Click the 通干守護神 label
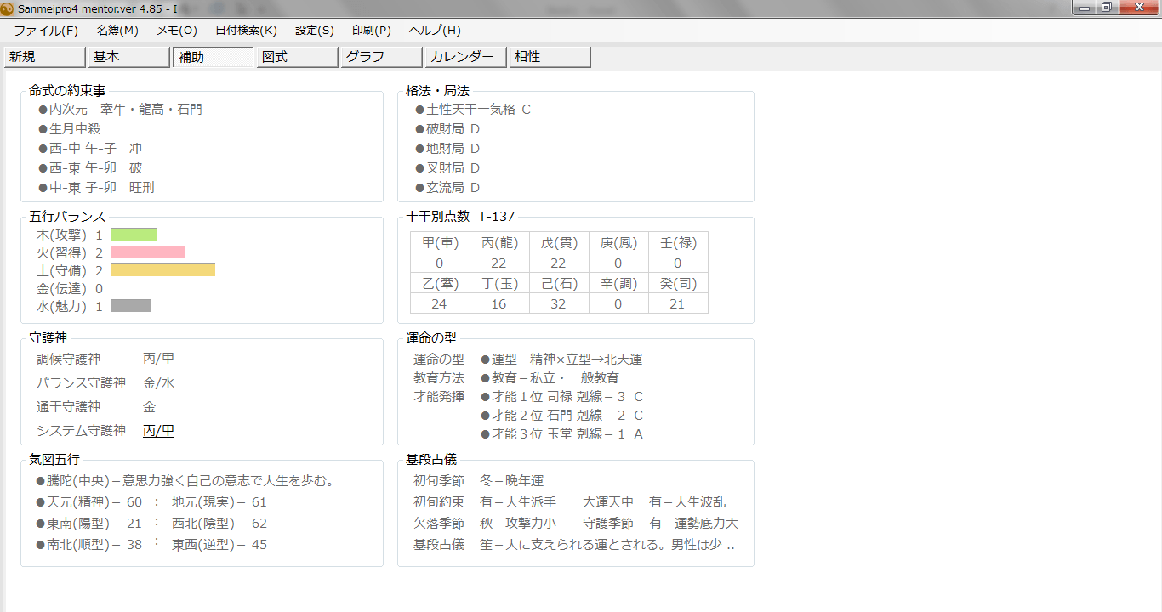The height and width of the screenshot is (612, 1162). point(68,407)
